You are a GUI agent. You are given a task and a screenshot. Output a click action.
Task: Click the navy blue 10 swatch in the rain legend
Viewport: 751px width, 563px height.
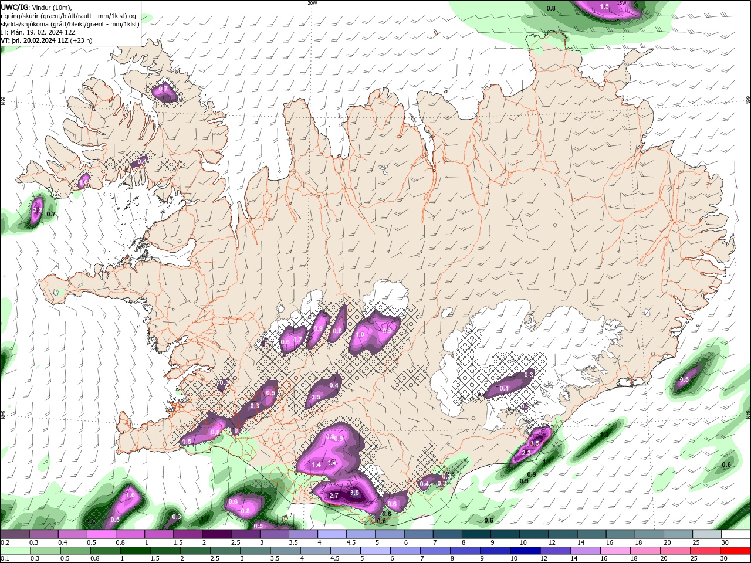[525, 551]
